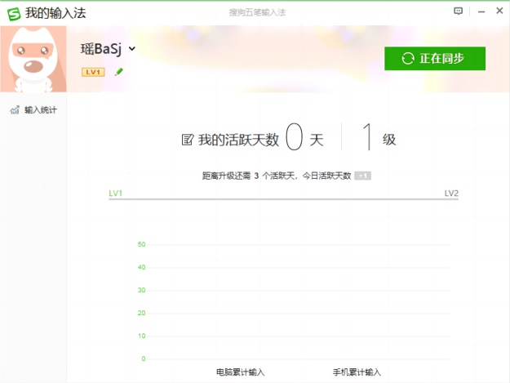Select the 输入统计 sidebar item
The width and height of the screenshot is (510, 383).
(x=33, y=110)
